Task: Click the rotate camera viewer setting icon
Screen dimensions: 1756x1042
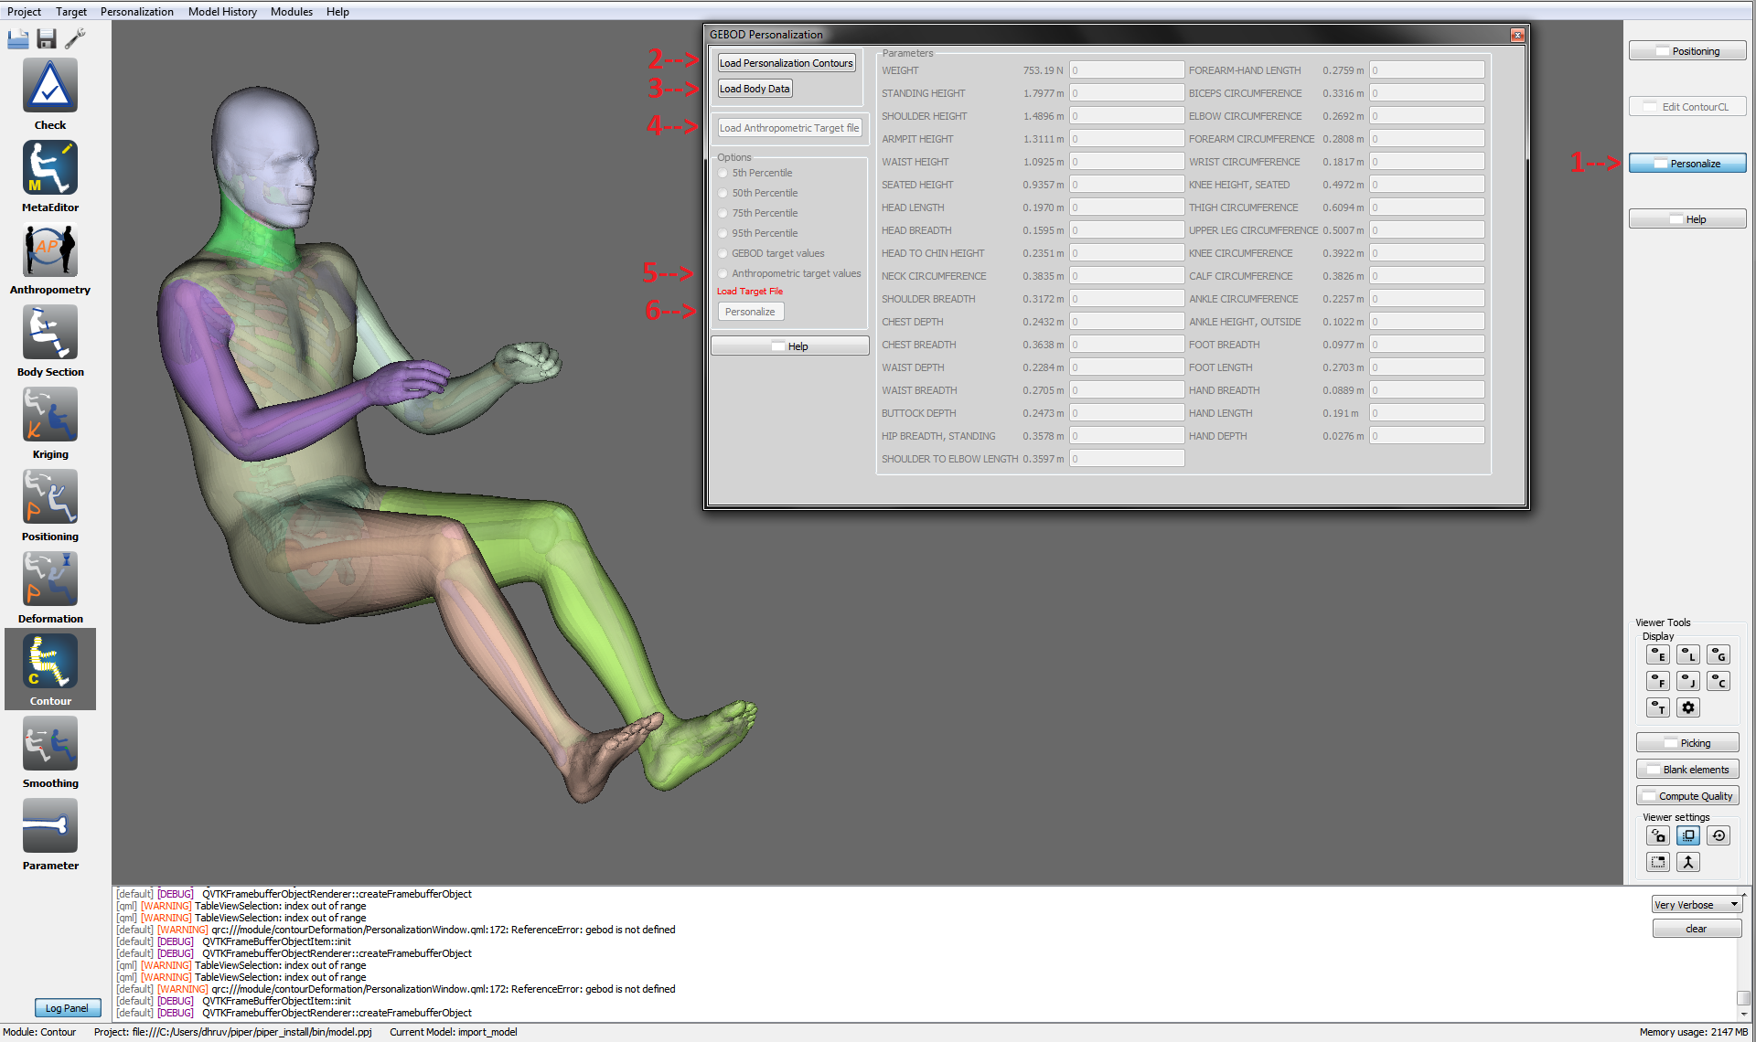Action: [1658, 836]
